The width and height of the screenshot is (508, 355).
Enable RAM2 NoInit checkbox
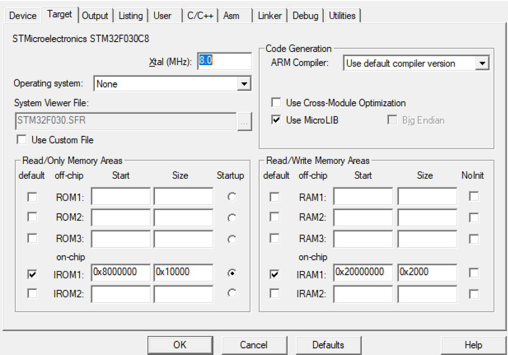(474, 218)
